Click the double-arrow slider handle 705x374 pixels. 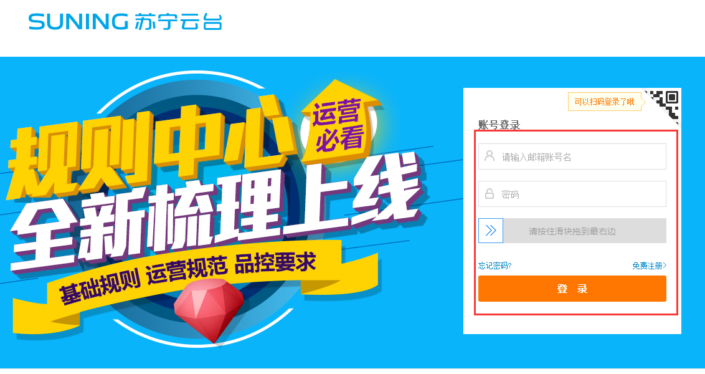point(491,231)
